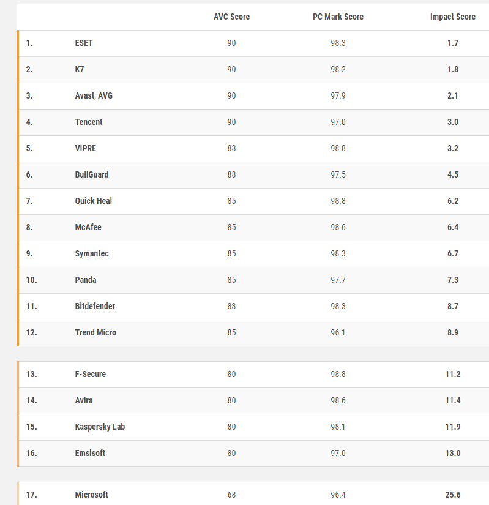Select Symantec's impact score 6.7
The width and height of the screenshot is (489, 505).
[x=452, y=253]
